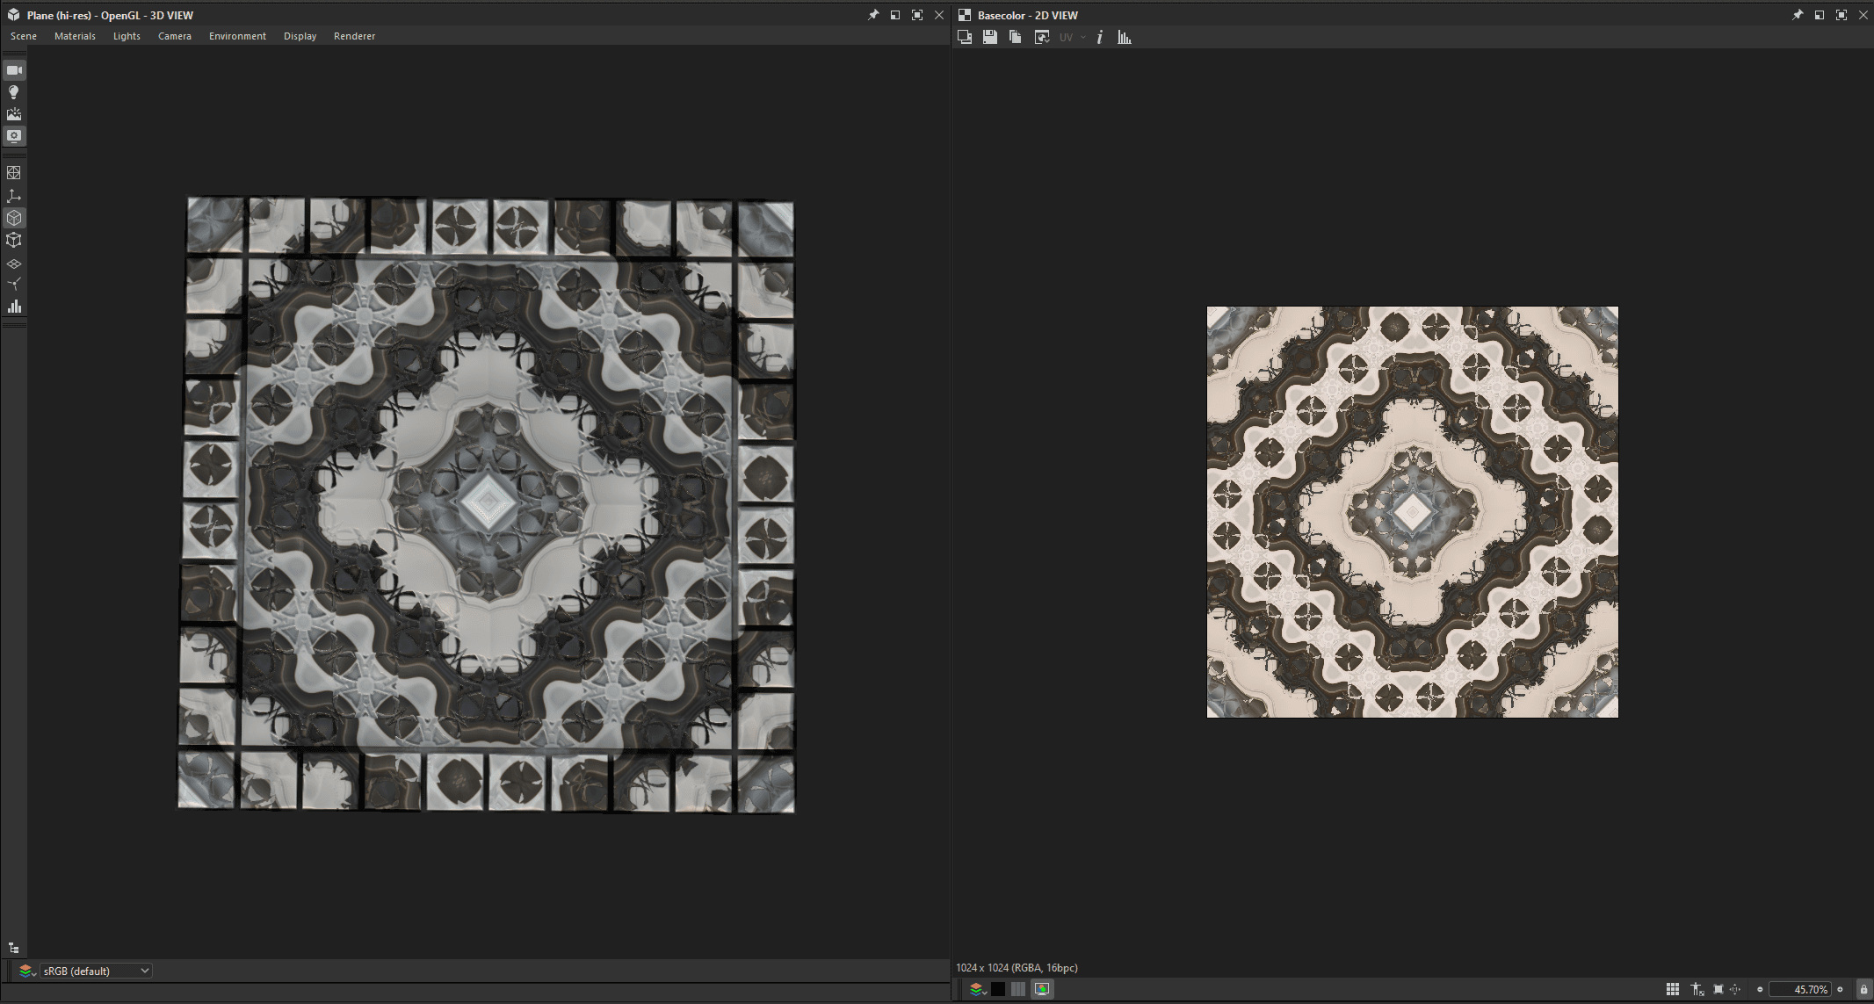Image resolution: width=1874 pixels, height=1004 pixels.
Task: Click the camera icon in 3D view sidebar
Action: coord(14,70)
